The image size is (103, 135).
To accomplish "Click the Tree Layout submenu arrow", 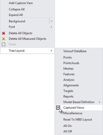I will [x=51, y=51].
